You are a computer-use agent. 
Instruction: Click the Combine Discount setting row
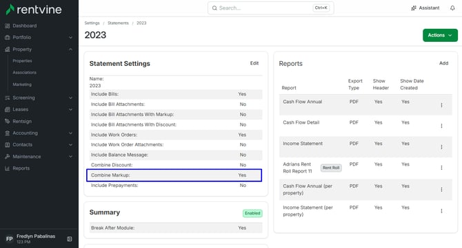(x=176, y=165)
